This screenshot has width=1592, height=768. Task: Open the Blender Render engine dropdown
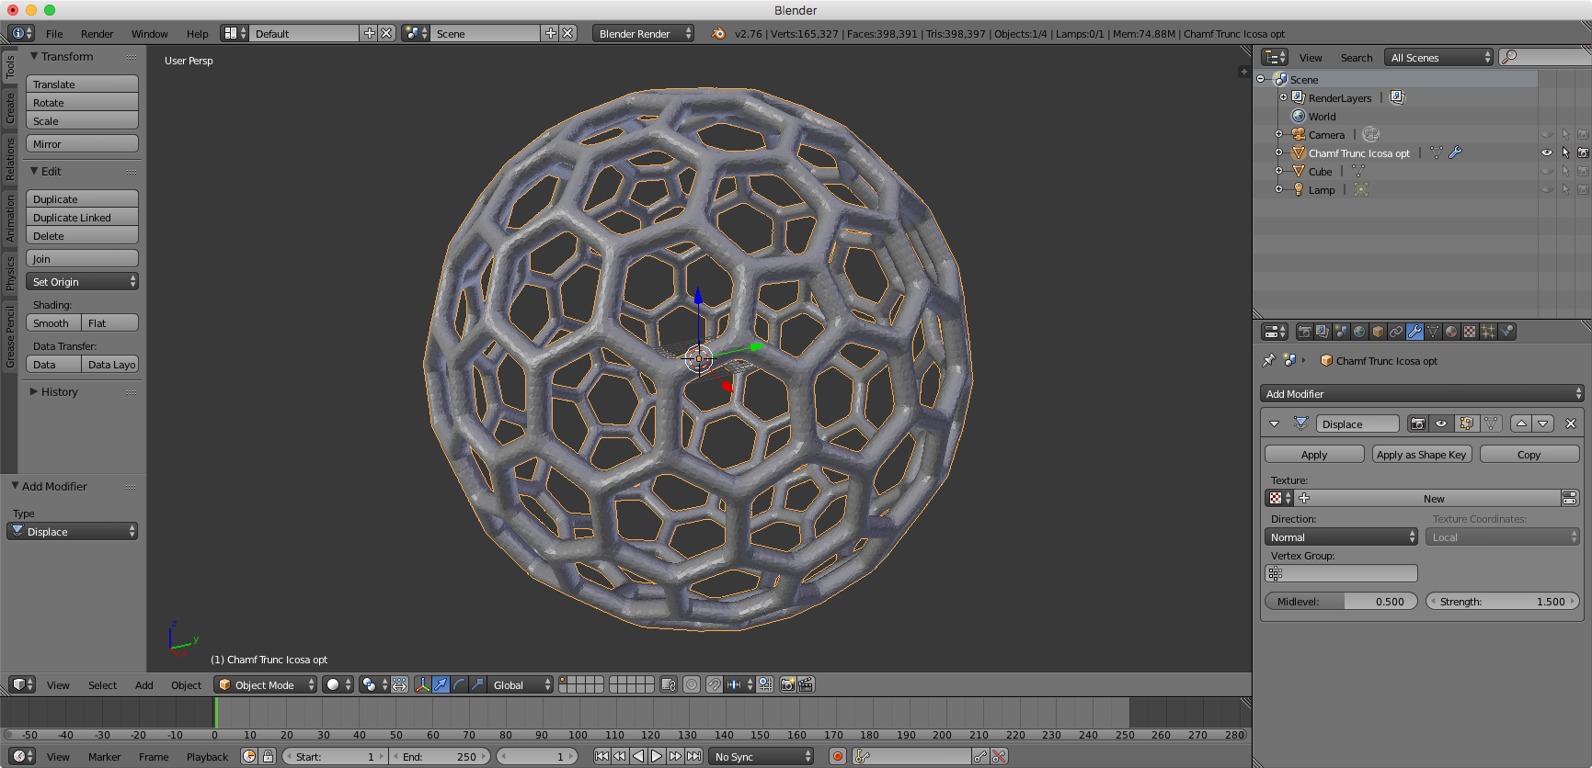[x=644, y=33]
